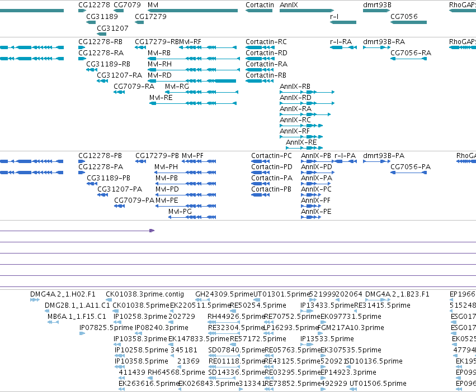Select the dmrt93B-PA protein feature

pyautogui.click(x=376, y=161)
